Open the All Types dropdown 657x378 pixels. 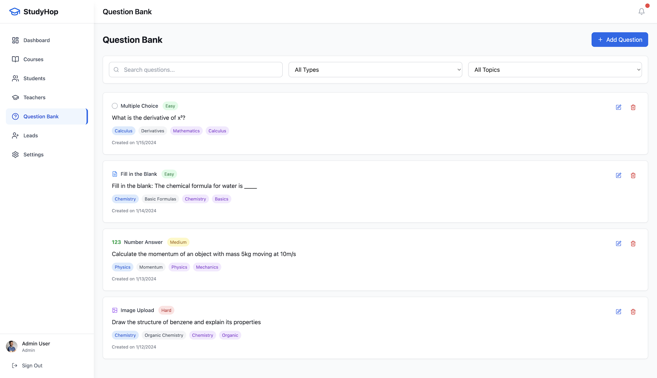[375, 70]
